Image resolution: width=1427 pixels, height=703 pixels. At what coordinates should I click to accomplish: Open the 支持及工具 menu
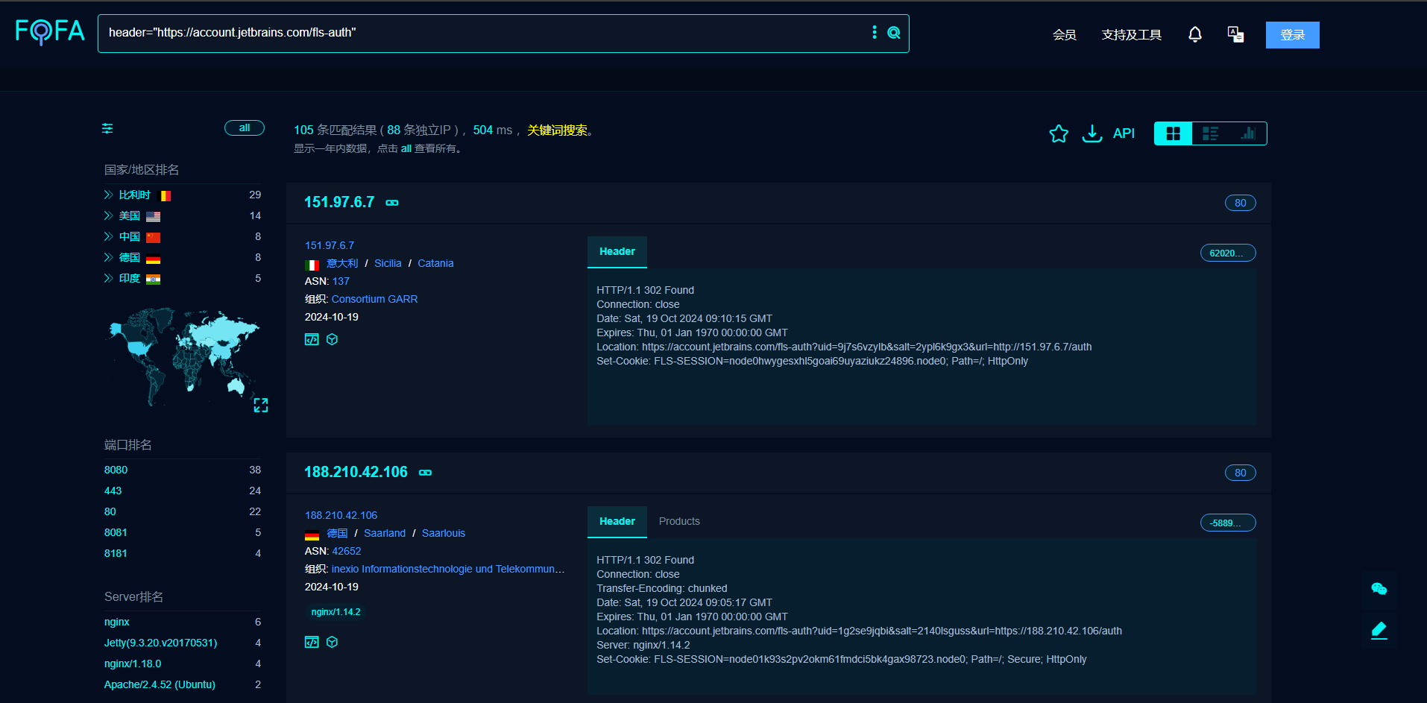(1132, 35)
